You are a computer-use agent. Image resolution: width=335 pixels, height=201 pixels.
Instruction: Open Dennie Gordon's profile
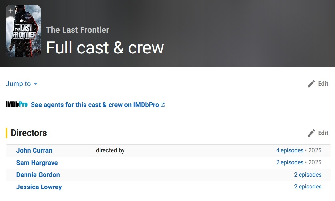38,175
